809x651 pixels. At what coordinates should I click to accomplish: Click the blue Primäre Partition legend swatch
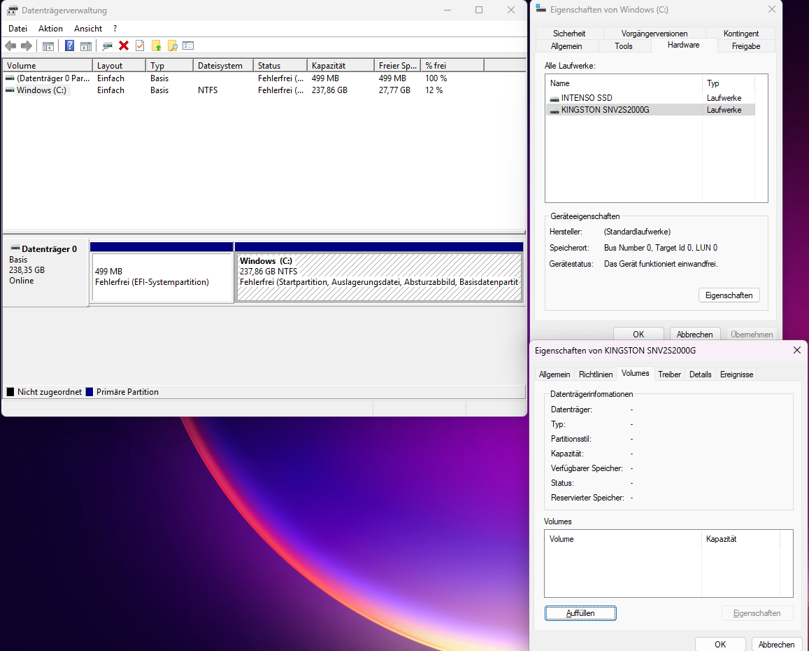pyautogui.click(x=90, y=391)
